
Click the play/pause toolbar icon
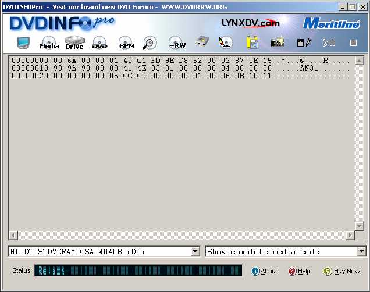click(329, 43)
